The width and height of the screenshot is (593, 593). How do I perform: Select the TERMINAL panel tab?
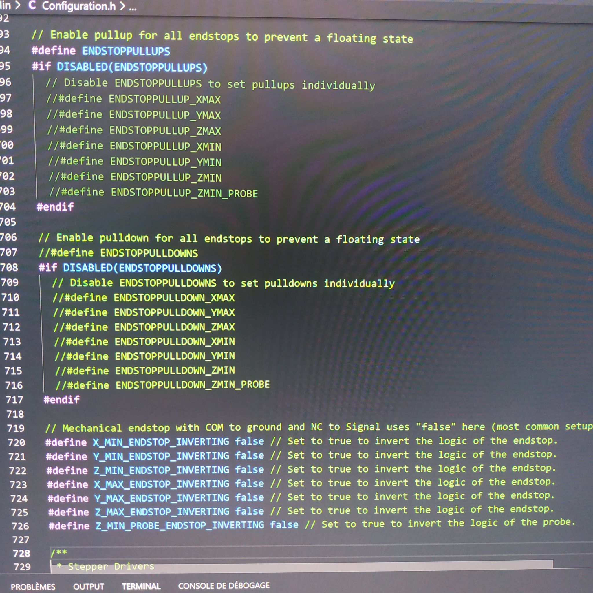(x=141, y=586)
